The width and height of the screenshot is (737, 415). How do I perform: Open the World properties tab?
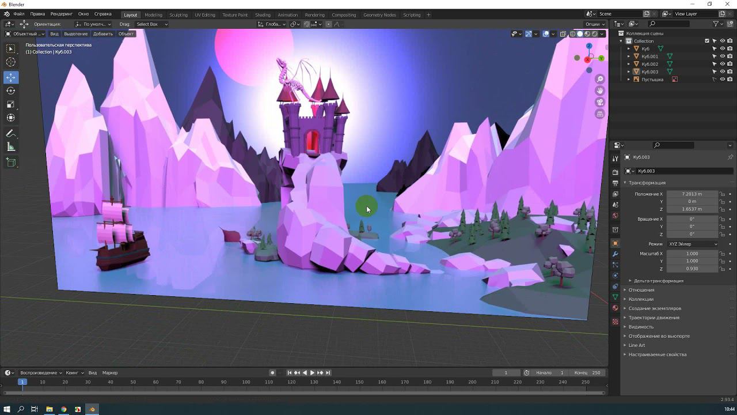615,216
